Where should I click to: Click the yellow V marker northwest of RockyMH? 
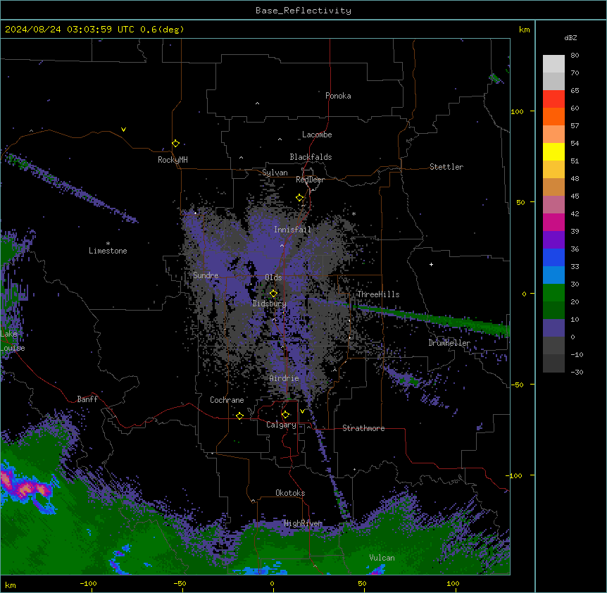tap(123, 130)
